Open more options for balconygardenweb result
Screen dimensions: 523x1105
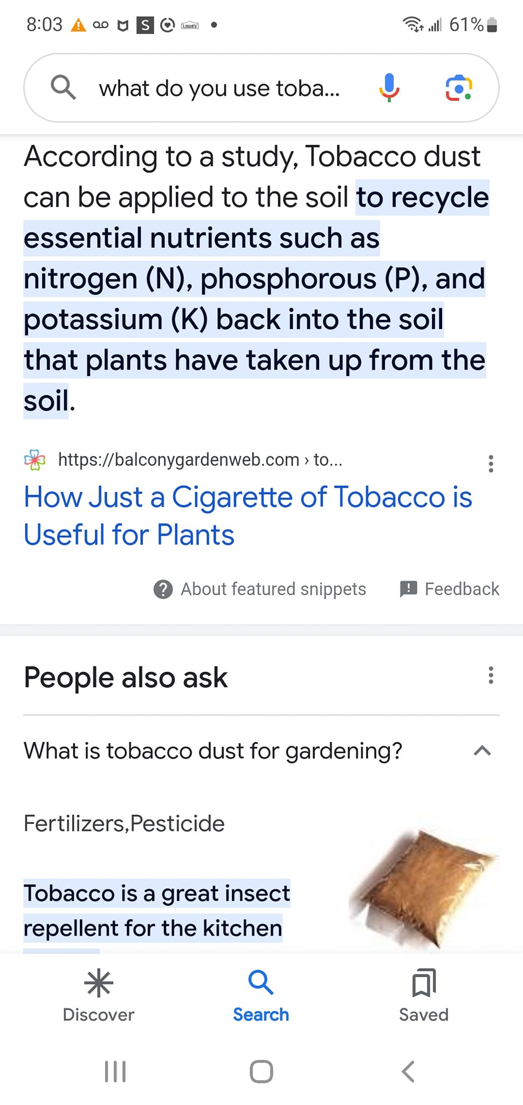coord(491,463)
